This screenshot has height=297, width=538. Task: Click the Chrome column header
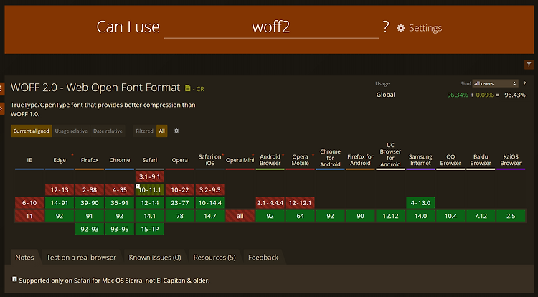tap(120, 160)
